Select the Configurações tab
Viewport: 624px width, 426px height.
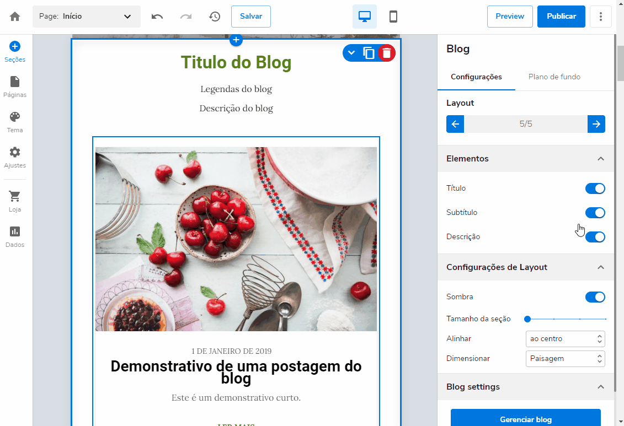tap(476, 77)
